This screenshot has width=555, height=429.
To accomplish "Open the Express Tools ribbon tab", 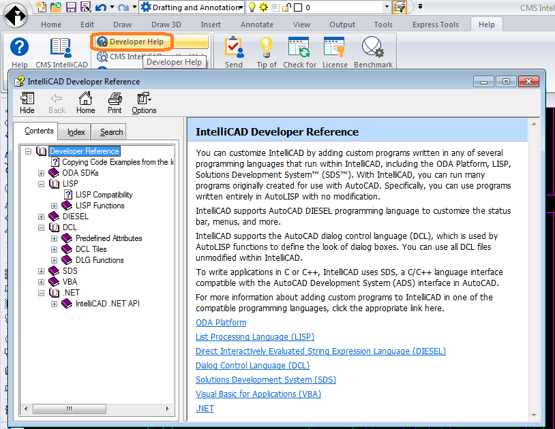I will (x=436, y=25).
